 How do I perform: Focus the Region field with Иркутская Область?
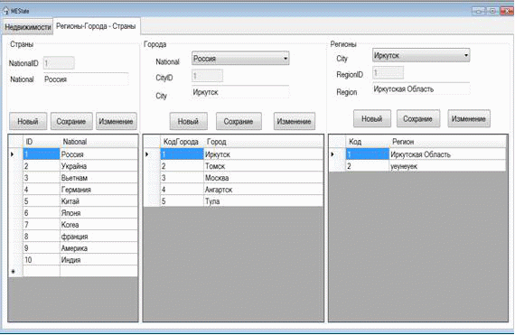421,88
